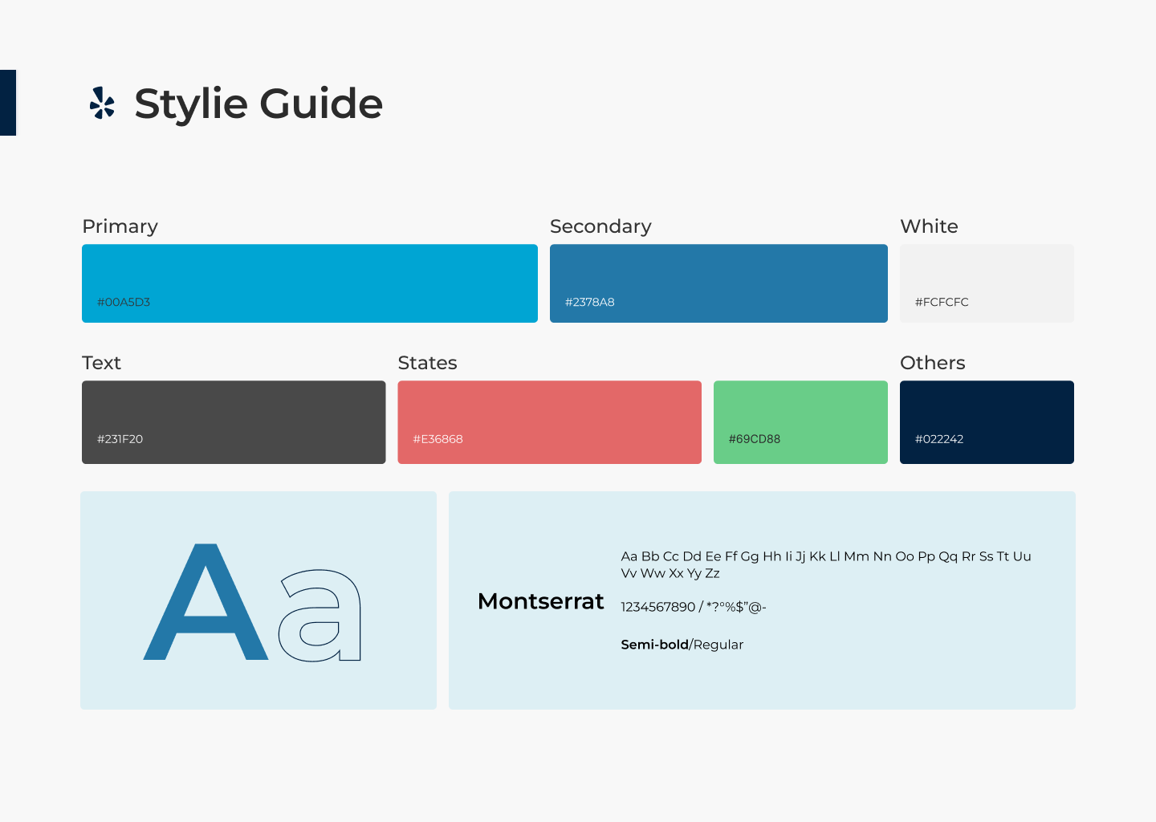Select the Primary color swatch #00A5D3
1156x822 pixels.
309,283
